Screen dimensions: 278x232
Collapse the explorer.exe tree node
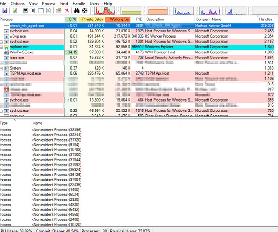tap(1, 47)
